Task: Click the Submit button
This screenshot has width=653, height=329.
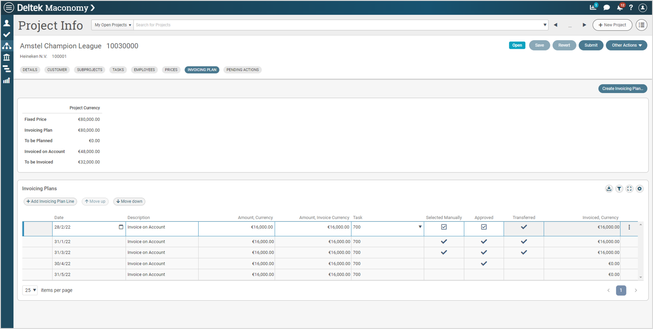Action: coord(591,45)
